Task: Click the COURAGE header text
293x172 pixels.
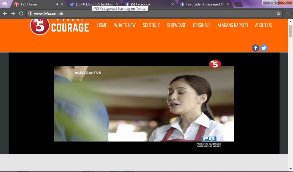Action: pyautogui.click(x=70, y=28)
